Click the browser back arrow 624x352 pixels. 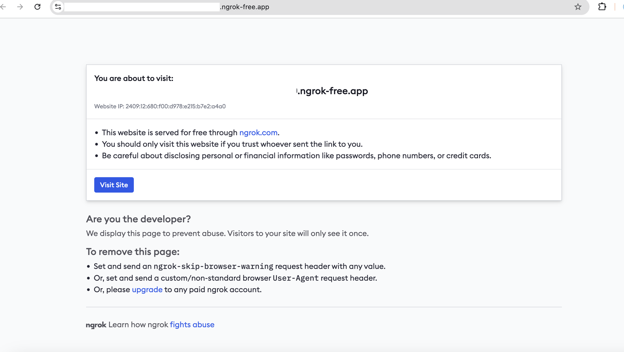point(3,7)
